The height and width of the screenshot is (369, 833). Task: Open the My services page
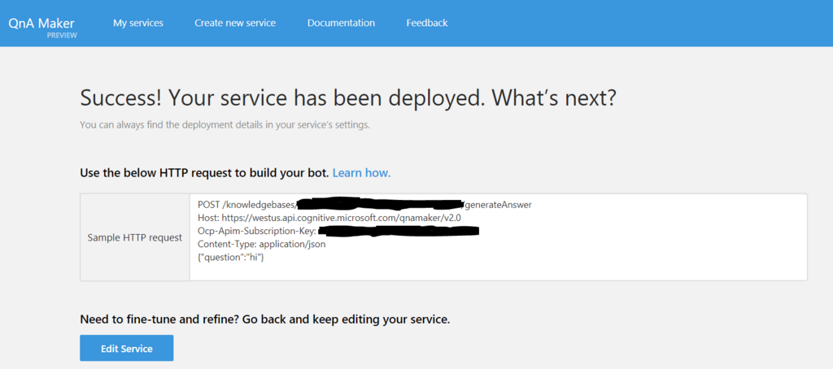coord(138,23)
